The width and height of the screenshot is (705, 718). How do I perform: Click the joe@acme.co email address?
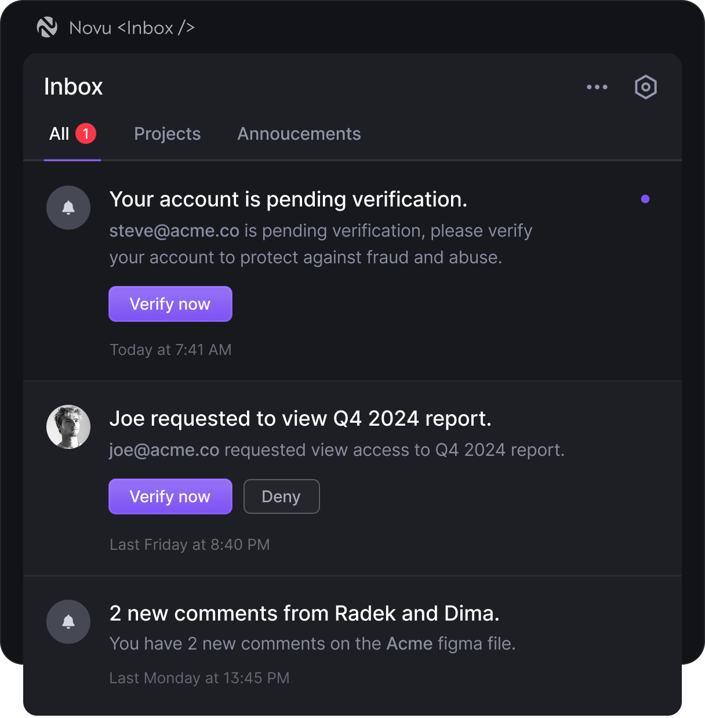(164, 450)
